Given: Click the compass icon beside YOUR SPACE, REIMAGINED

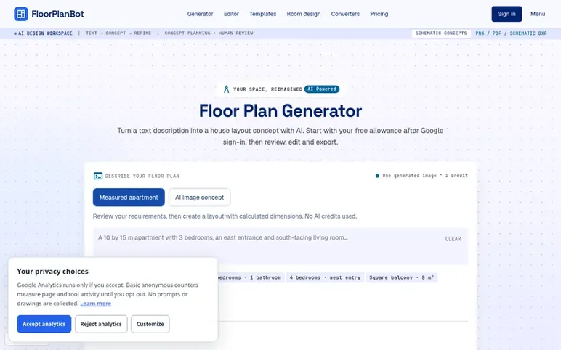Looking at the screenshot, I should pyautogui.click(x=226, y=89).
